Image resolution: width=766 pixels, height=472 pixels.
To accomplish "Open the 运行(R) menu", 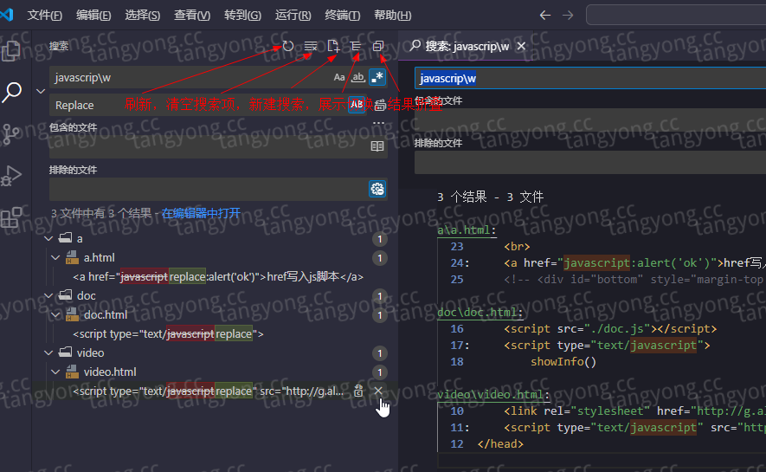I will tap(293, 15).
